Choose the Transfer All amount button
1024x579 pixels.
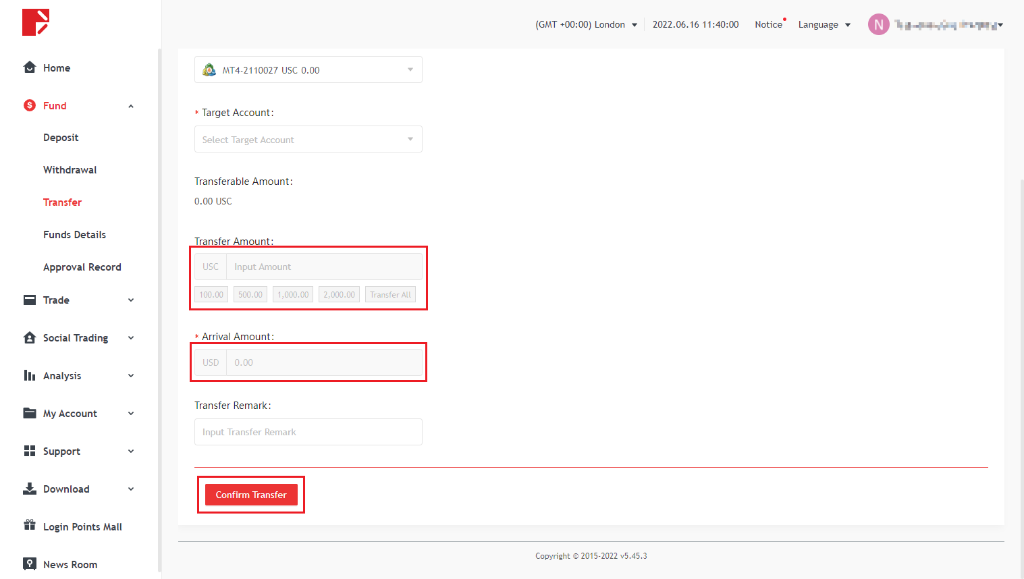390,295
